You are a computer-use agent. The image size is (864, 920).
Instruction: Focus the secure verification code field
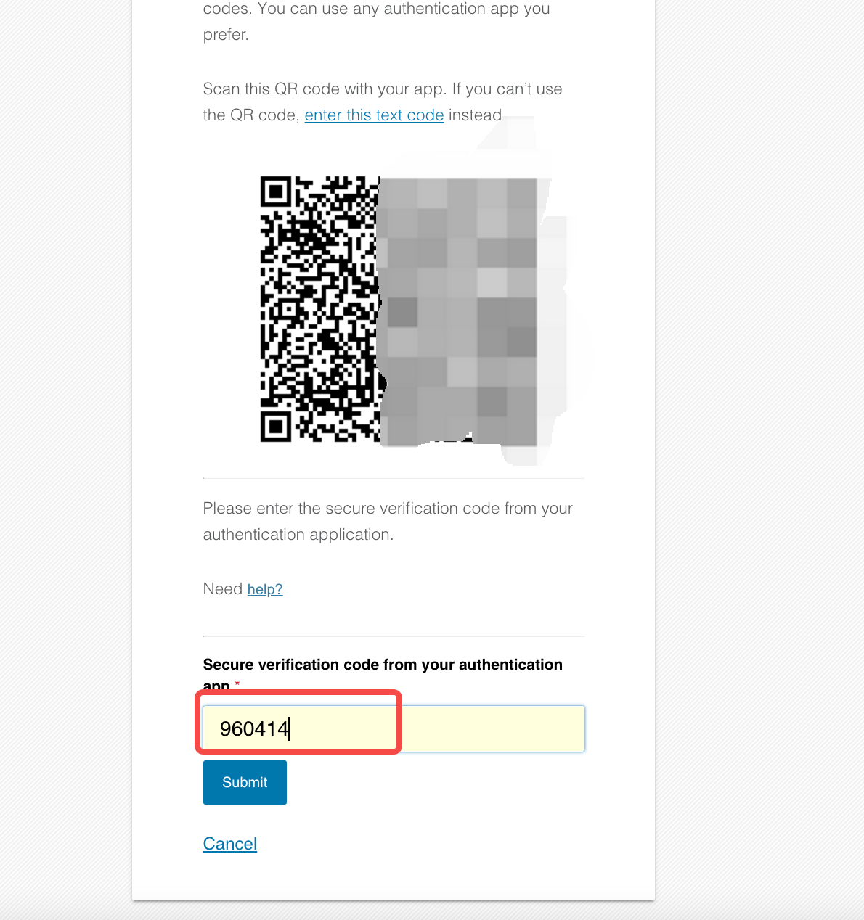(x=394, y=728)
